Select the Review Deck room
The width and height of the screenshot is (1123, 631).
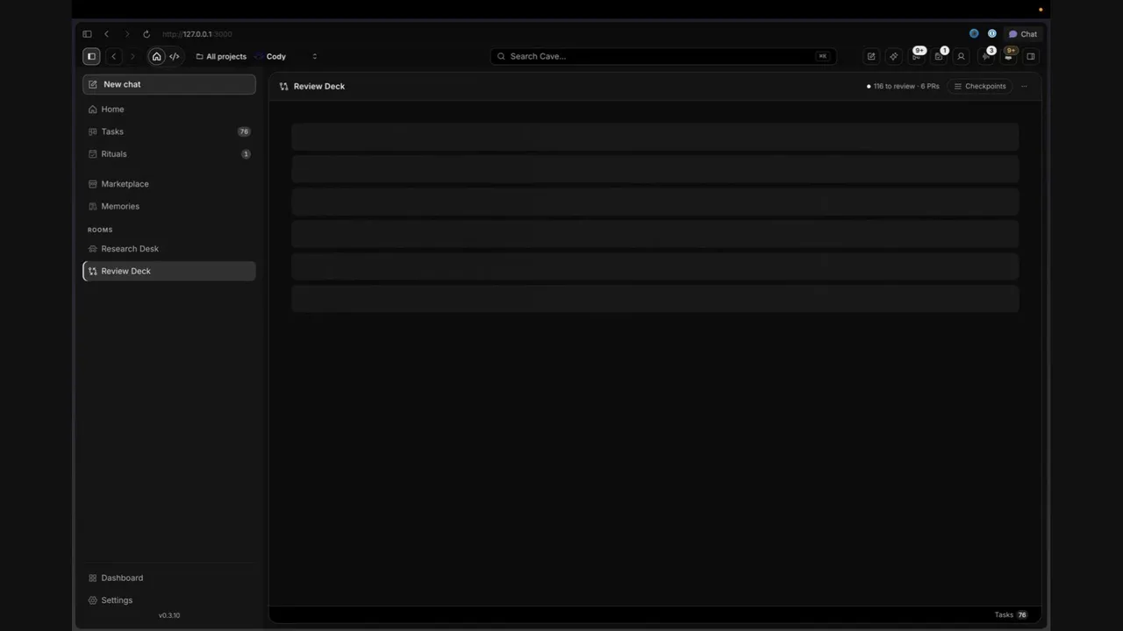[169, 271]
